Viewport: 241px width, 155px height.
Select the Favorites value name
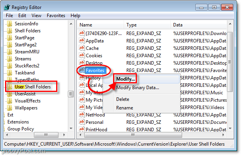click(x=95, y=70)
